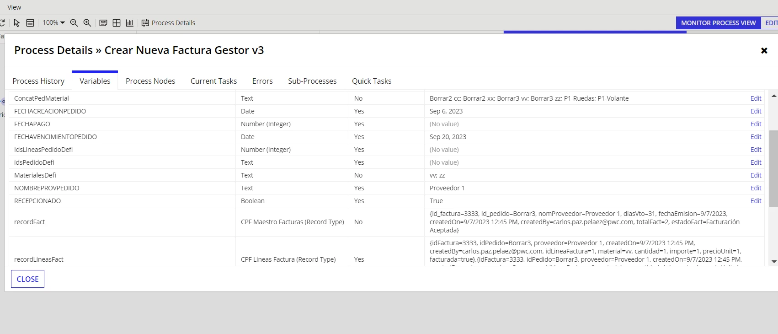Click the 'Proveedor 1' value cell
This screenshot has width=778, height=334.
click(447, 188)
